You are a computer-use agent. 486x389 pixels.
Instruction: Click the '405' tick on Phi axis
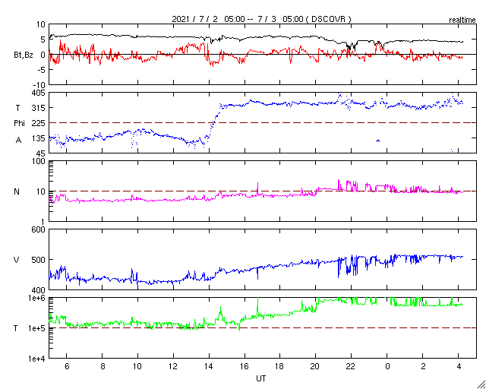(38, 93)
